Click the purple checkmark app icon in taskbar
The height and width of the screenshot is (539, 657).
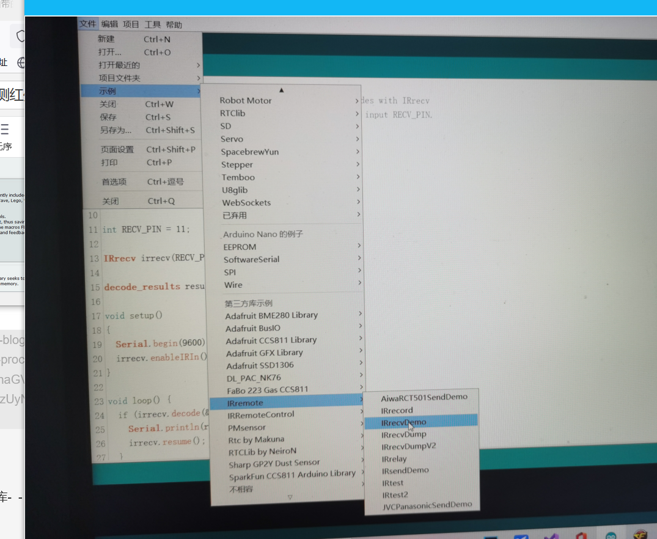pyautogui.click(x=550, y=535)
